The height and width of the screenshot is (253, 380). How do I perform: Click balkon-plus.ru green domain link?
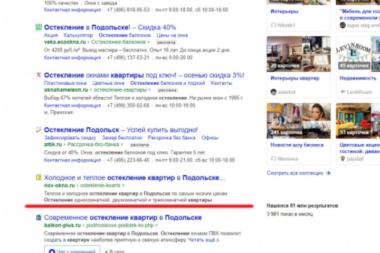coord(62,225)
